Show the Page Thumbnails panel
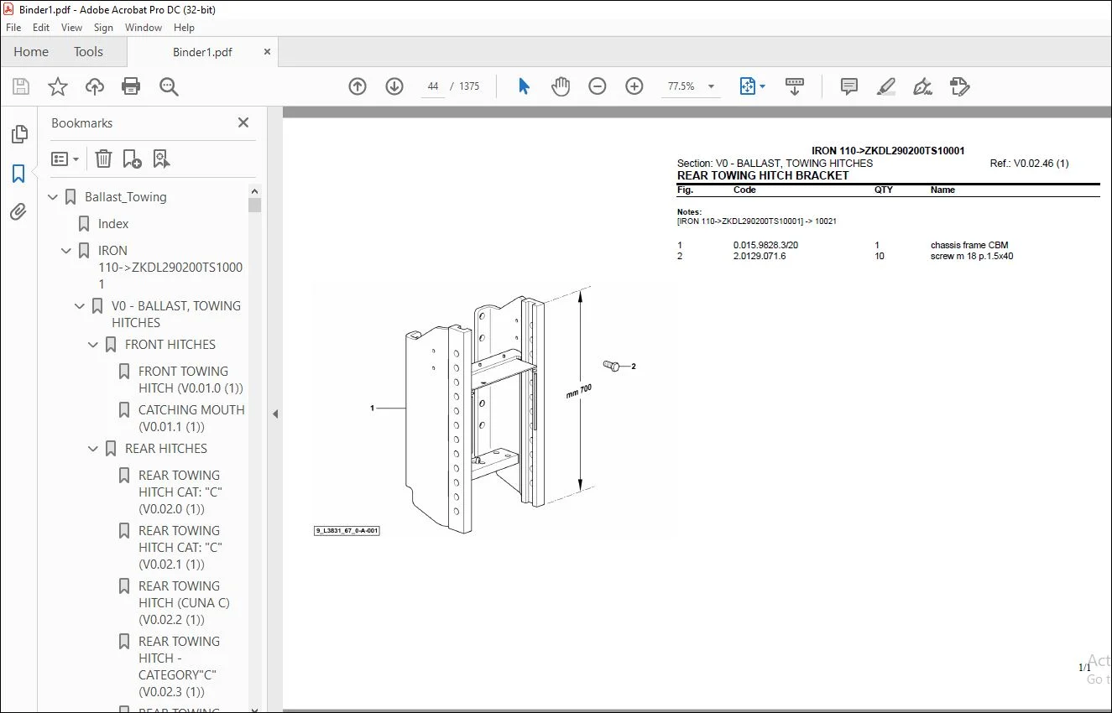This screenshot has width=1112, height=713. click(x=18, y=134)
